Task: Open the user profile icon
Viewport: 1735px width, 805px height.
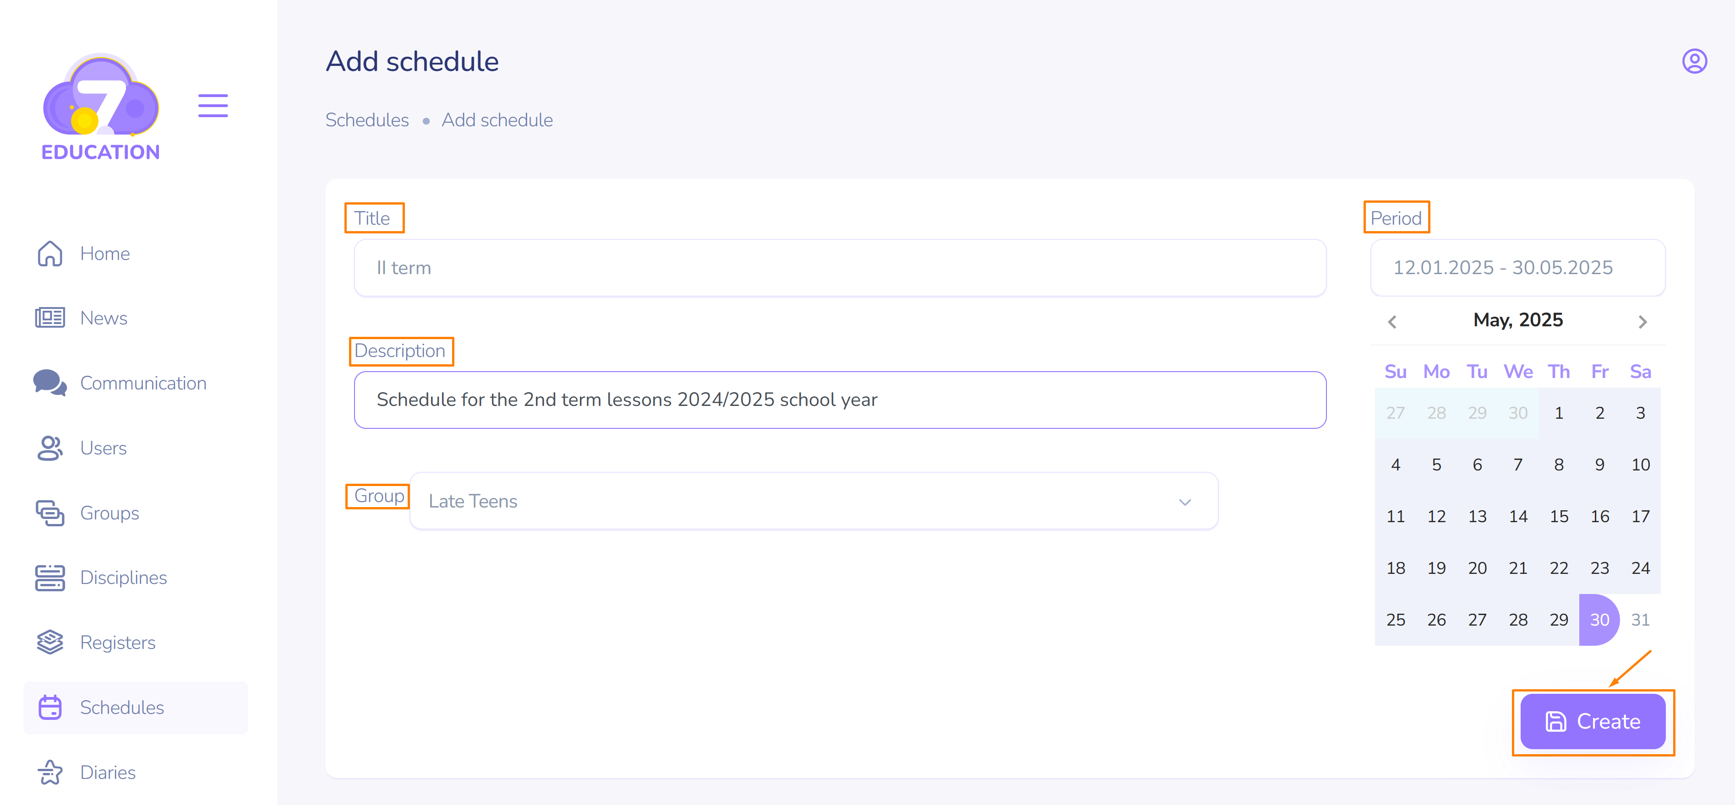Action: (1694, 61)
